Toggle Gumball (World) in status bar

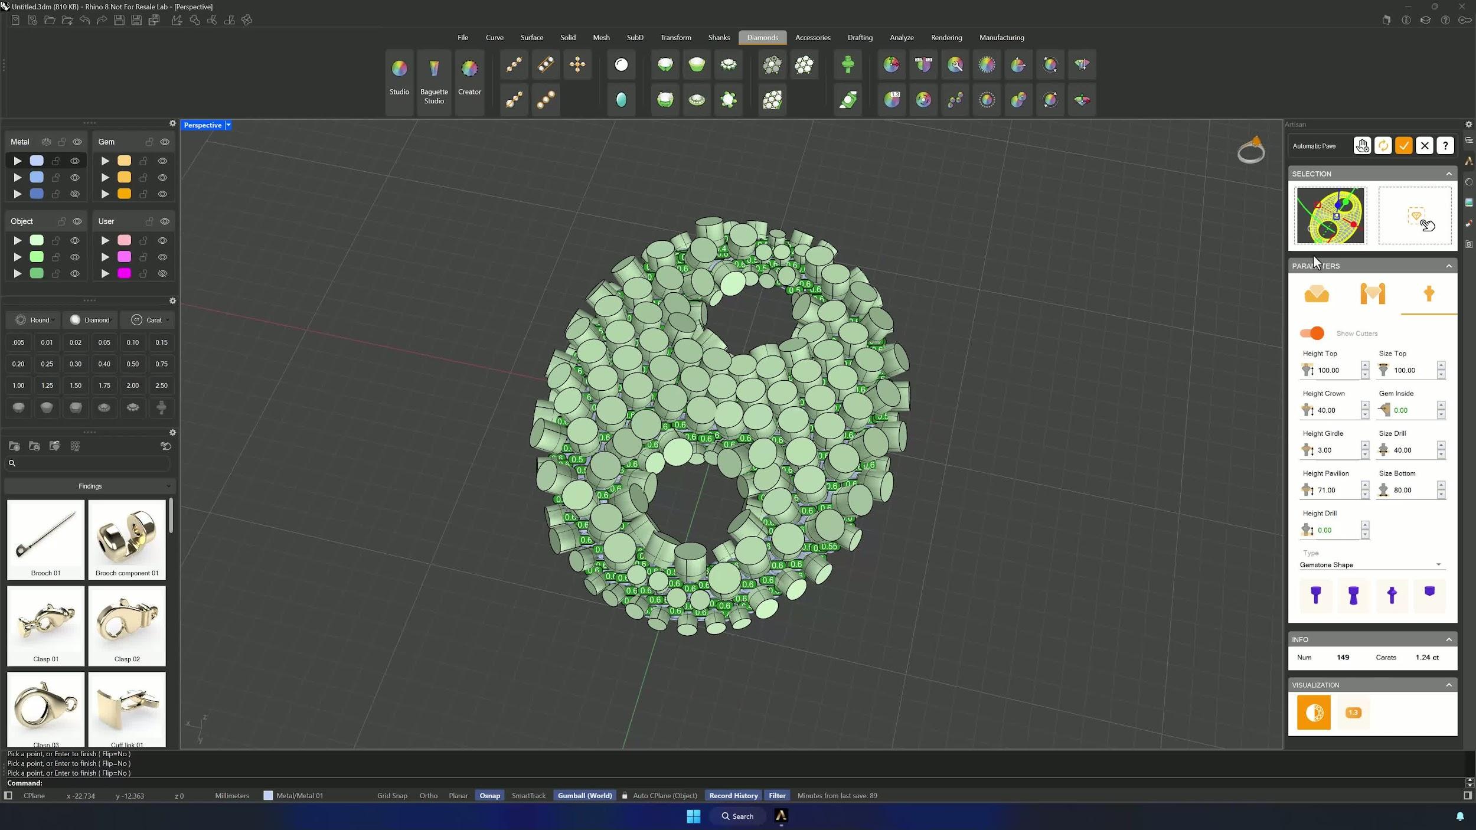584,796
